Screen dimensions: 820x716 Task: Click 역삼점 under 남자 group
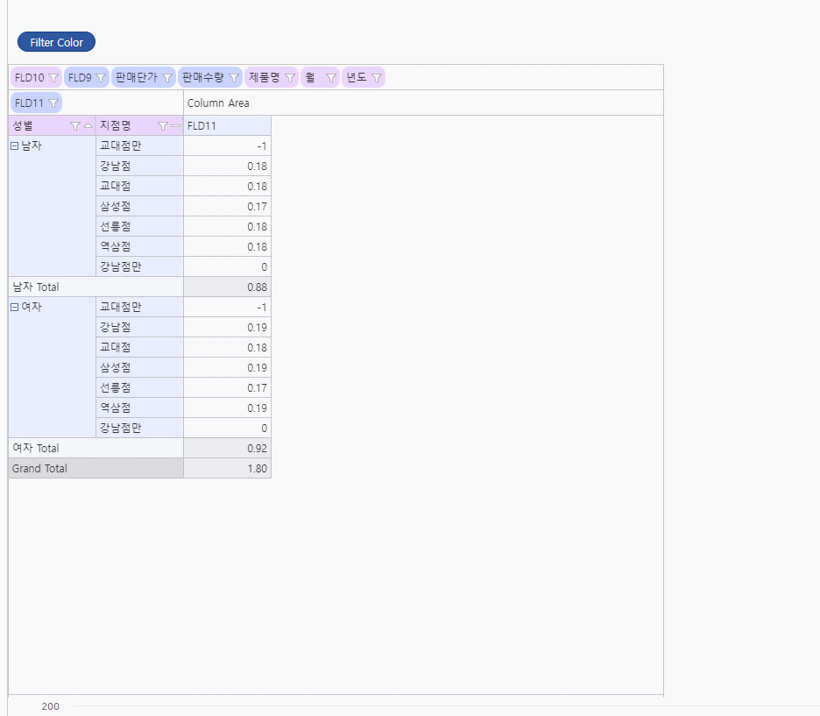[x=139, y=247]
